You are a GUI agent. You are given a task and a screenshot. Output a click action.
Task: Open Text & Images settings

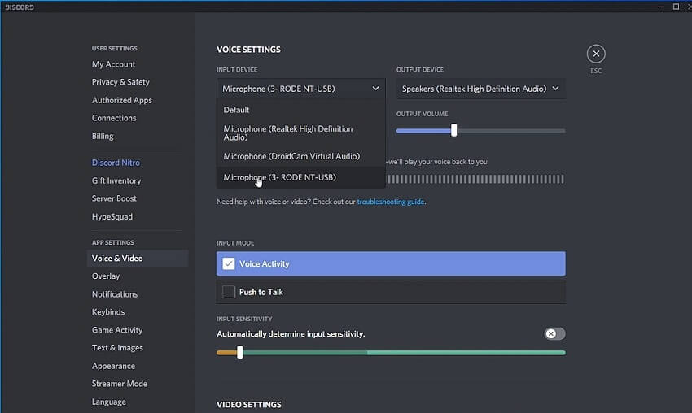tap(117, 348)
